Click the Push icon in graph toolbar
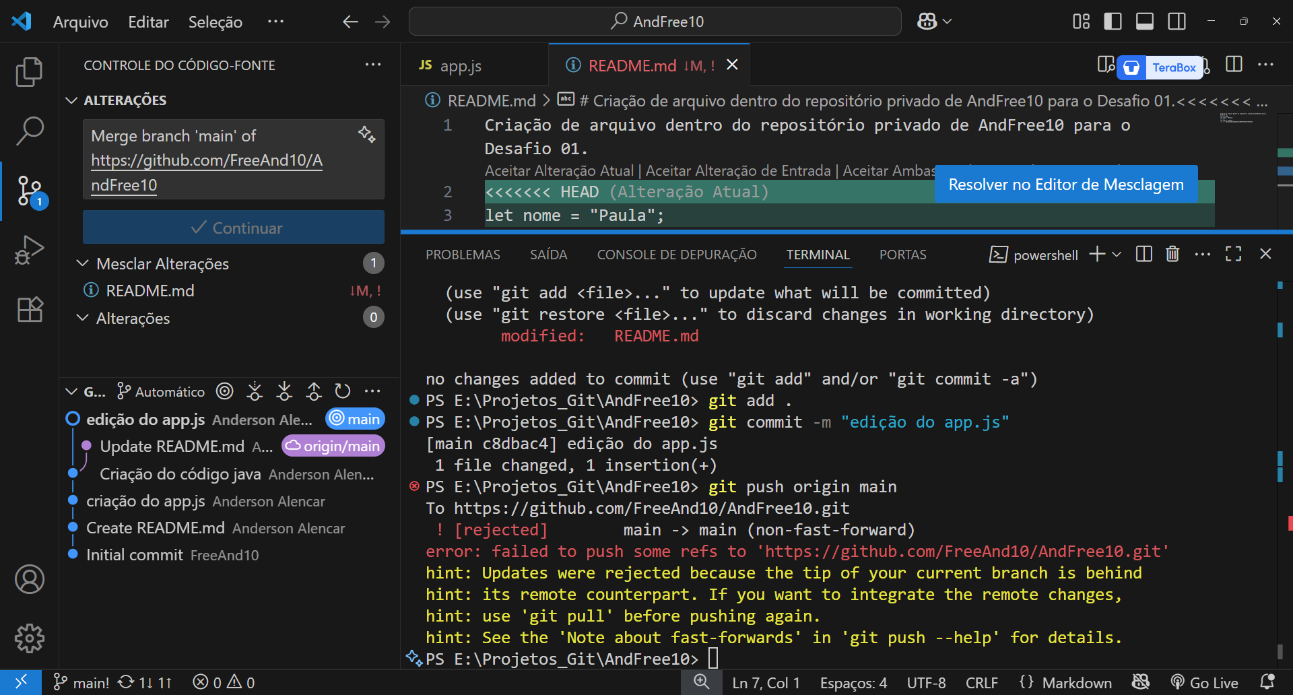 click(314, 391)
